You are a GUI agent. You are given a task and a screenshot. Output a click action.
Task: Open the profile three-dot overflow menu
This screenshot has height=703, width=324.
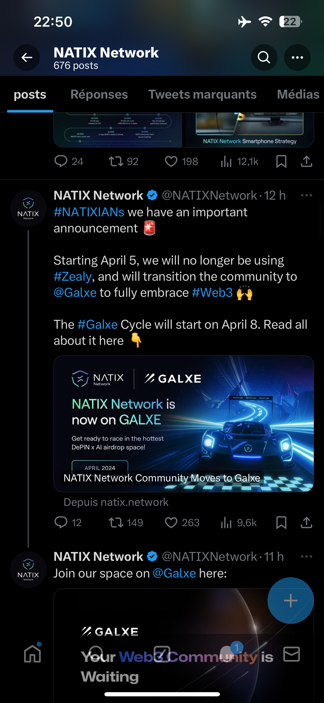pyautogui.click(x=297, y=57)
